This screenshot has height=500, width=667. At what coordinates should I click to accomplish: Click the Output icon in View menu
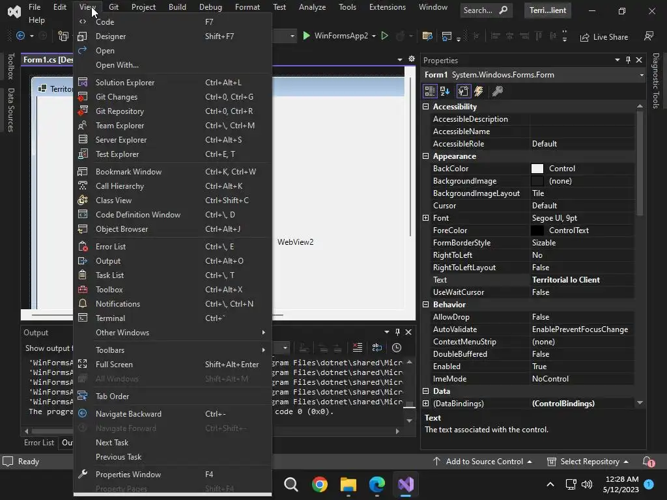83,261
